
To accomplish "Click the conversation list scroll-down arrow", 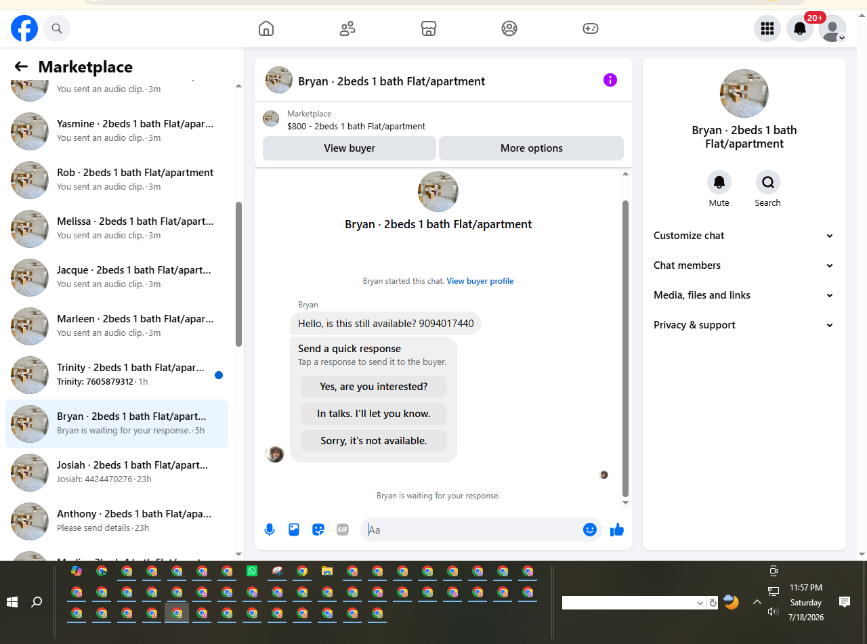I will click(238, 555).
